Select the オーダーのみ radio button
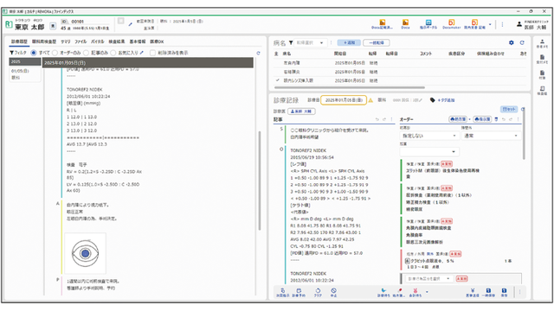Viewport: 554px width, 311px height. (x=55, y=53)
